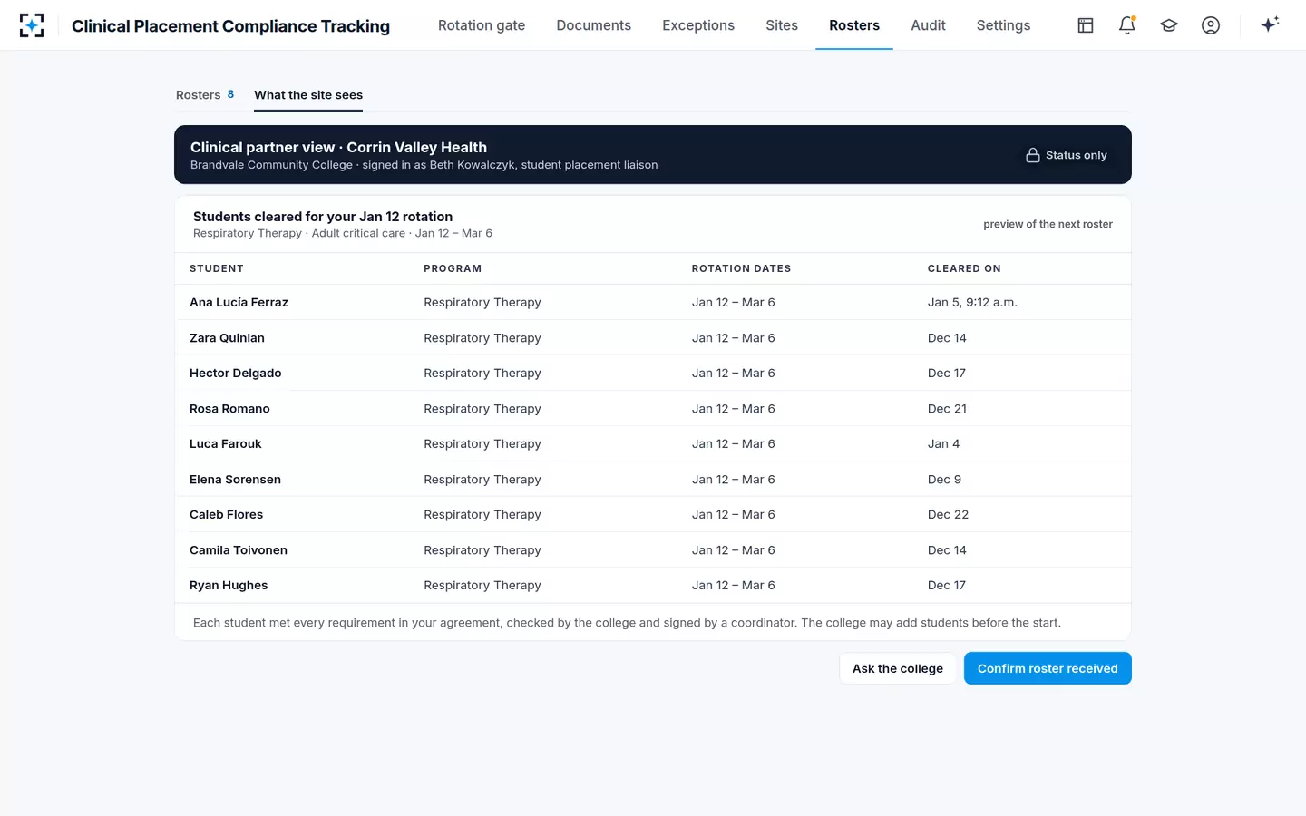Click the Clinical partner view banner title
The width and height of the screenshot is (1306, 816).
338,147
